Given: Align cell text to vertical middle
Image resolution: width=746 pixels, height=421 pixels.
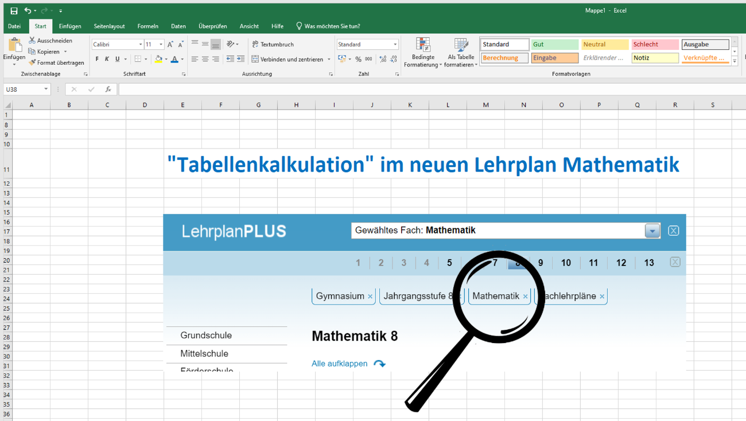Looking at the screenshot, I should [205, 44].
